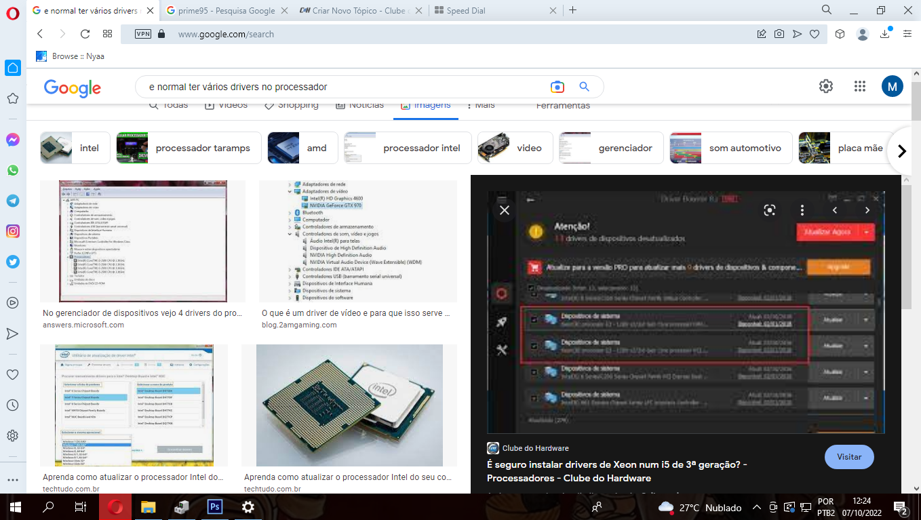The image size is (921, 520).
Task: Open My Flow arrow icon in sidebar
Action: (12, 334)
